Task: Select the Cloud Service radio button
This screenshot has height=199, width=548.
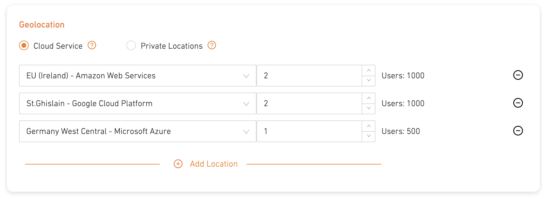Action: (24, 46)
